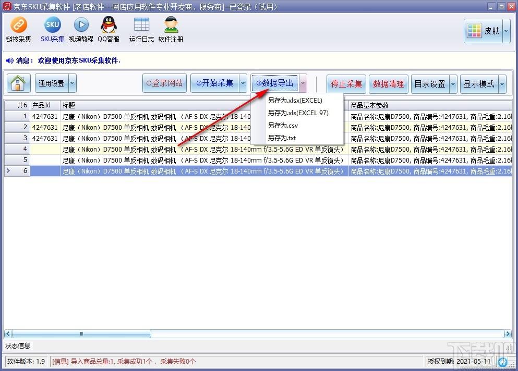Click the 状态信息 status label

(18, 345)
